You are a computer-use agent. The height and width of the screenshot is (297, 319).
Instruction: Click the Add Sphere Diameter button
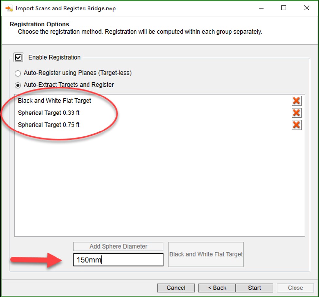[118, 246]
